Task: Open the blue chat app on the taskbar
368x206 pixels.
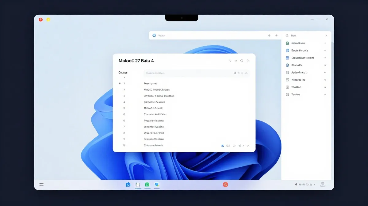Action: point(157,185)
